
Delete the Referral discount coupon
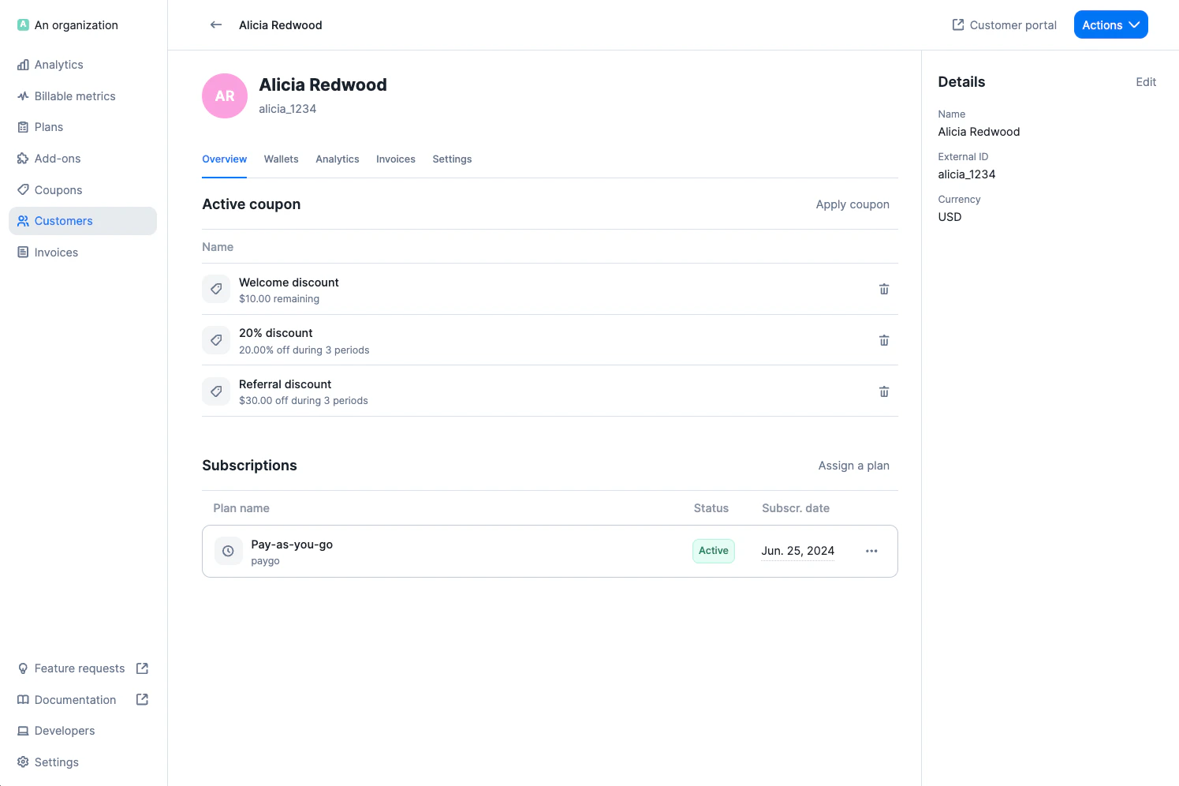[884, 392]
